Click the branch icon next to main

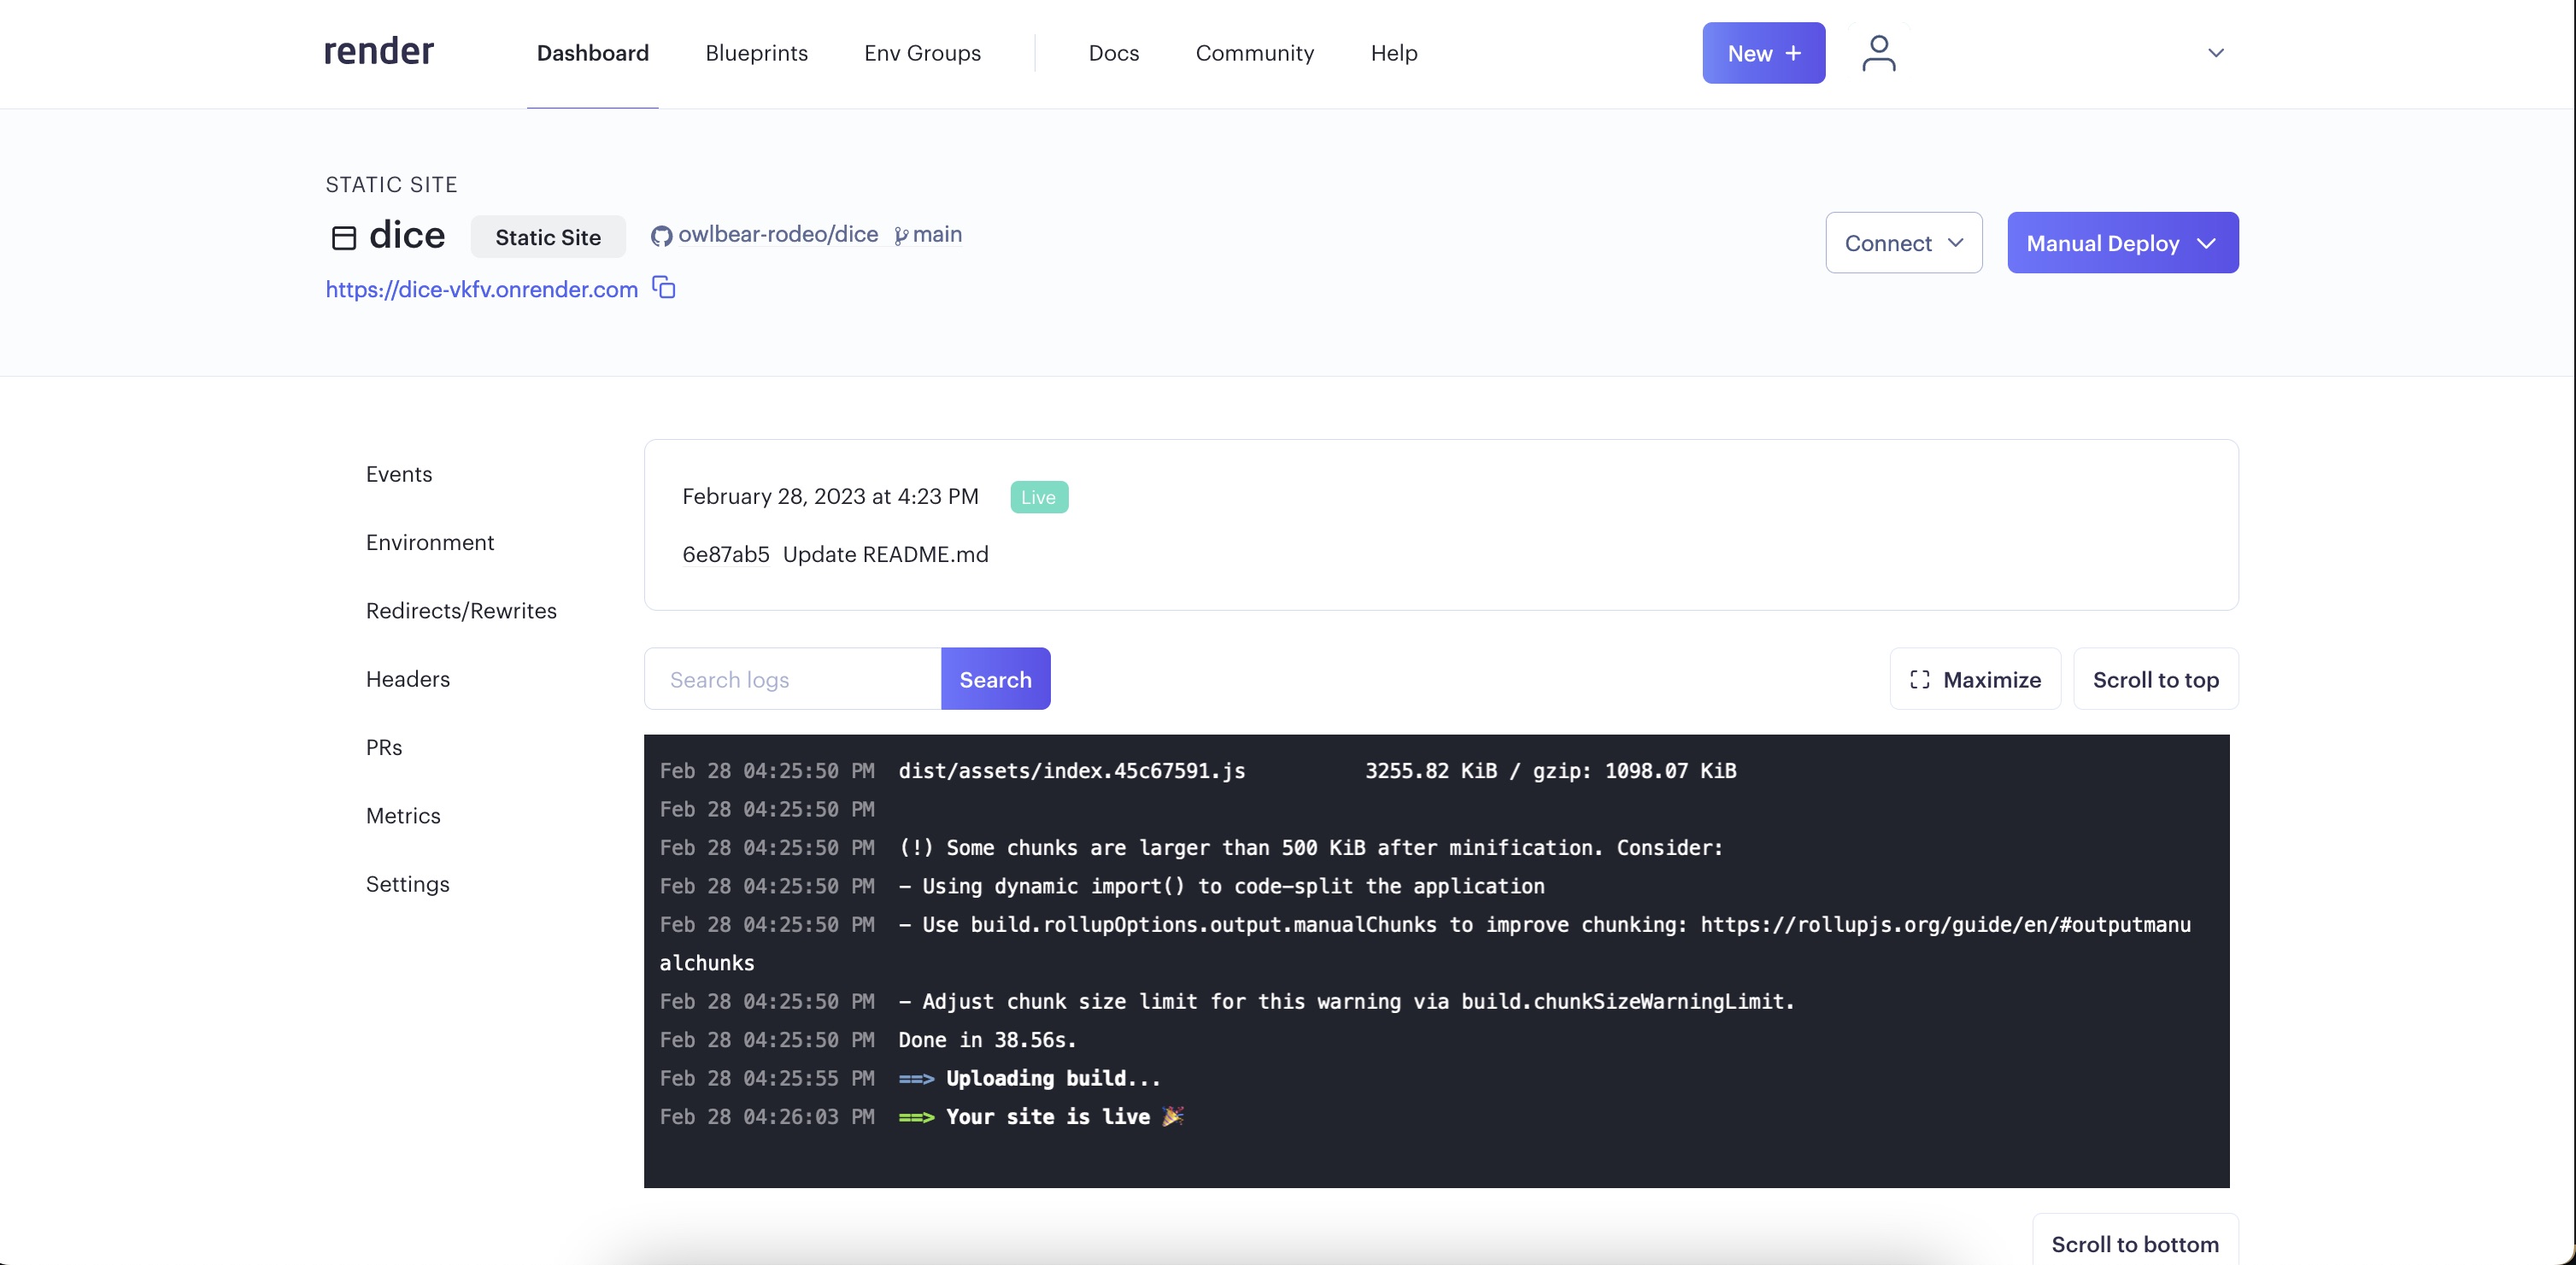point(901,236)
